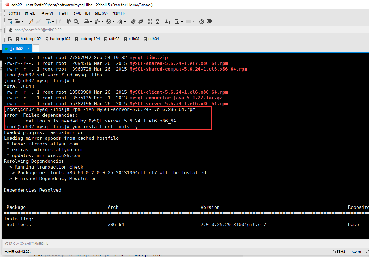The height and width of the screenshot is (257, 369).
Task: Click the quick-connect arrow icon in bookmarks bar
Action: click(x=10, y=39)
